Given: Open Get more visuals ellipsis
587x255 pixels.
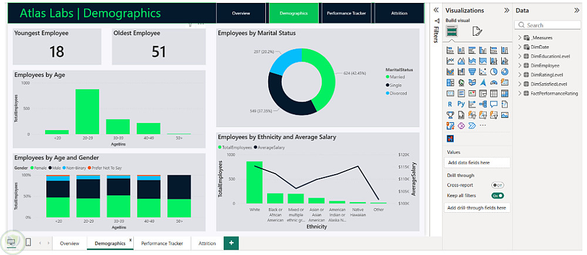Looking at the screenshot, I should pos(483,125).
